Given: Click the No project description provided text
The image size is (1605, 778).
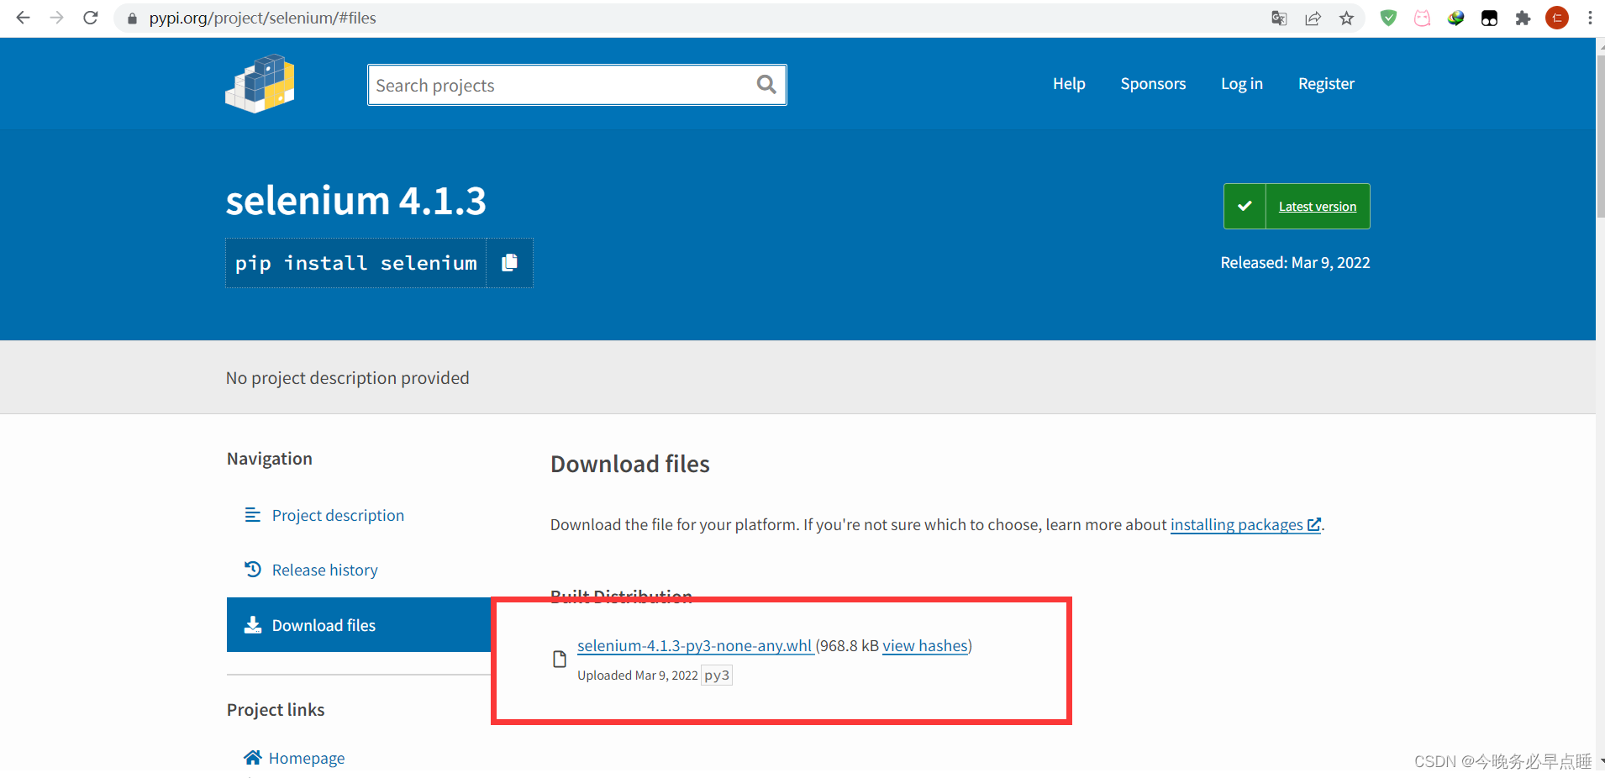Looking at the screenshot, I should [348, 378].
